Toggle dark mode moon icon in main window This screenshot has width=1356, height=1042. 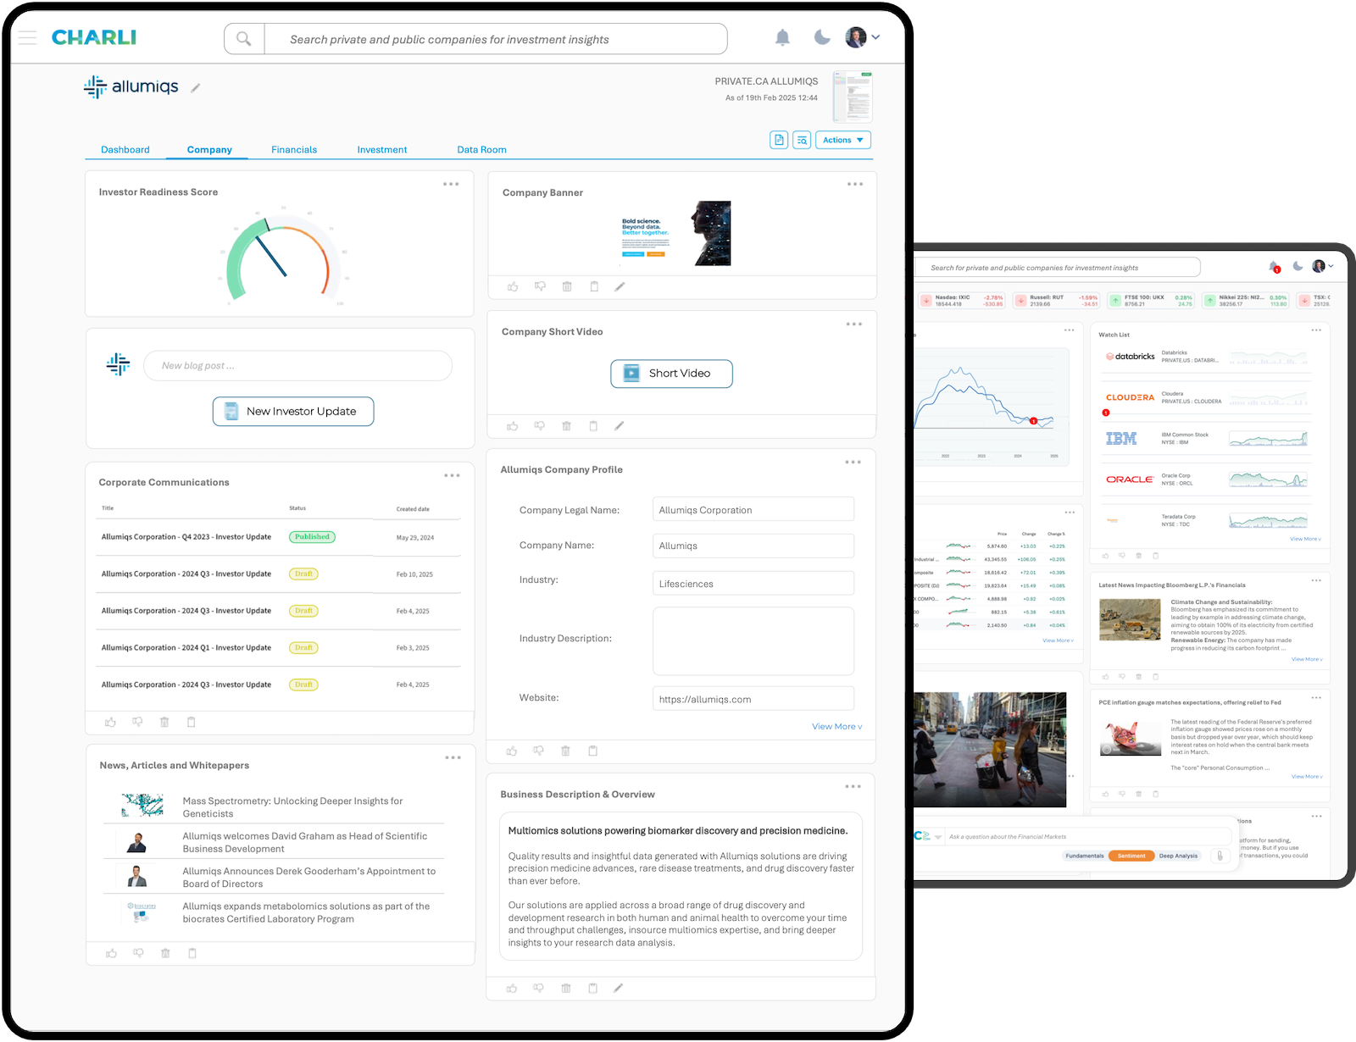pos(822,37)
